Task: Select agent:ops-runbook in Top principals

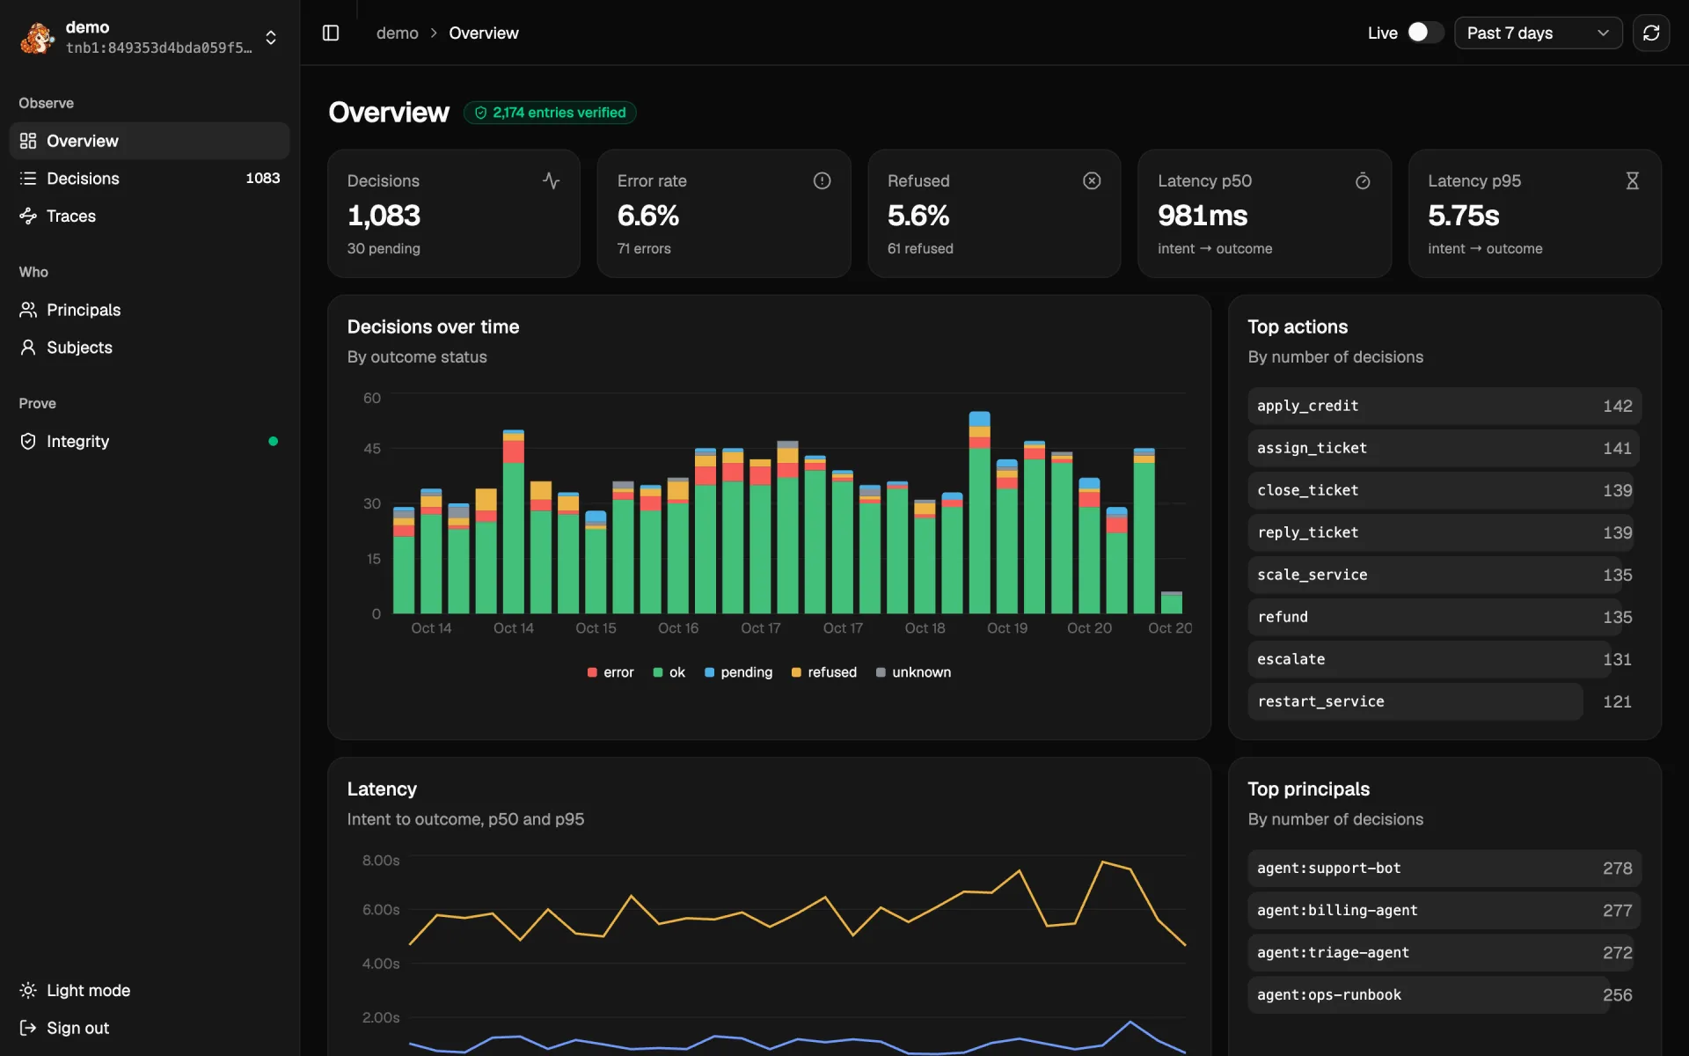Action: tap(1444, 994)
